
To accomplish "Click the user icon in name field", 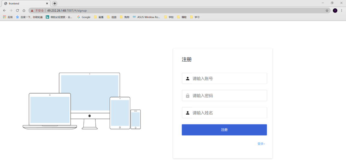I will click(x=188, y=113).
